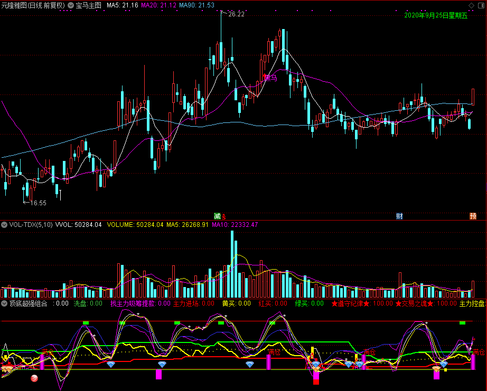Click the pink 黄马 label on the chart
487x391 pixels.
[270, 78]
